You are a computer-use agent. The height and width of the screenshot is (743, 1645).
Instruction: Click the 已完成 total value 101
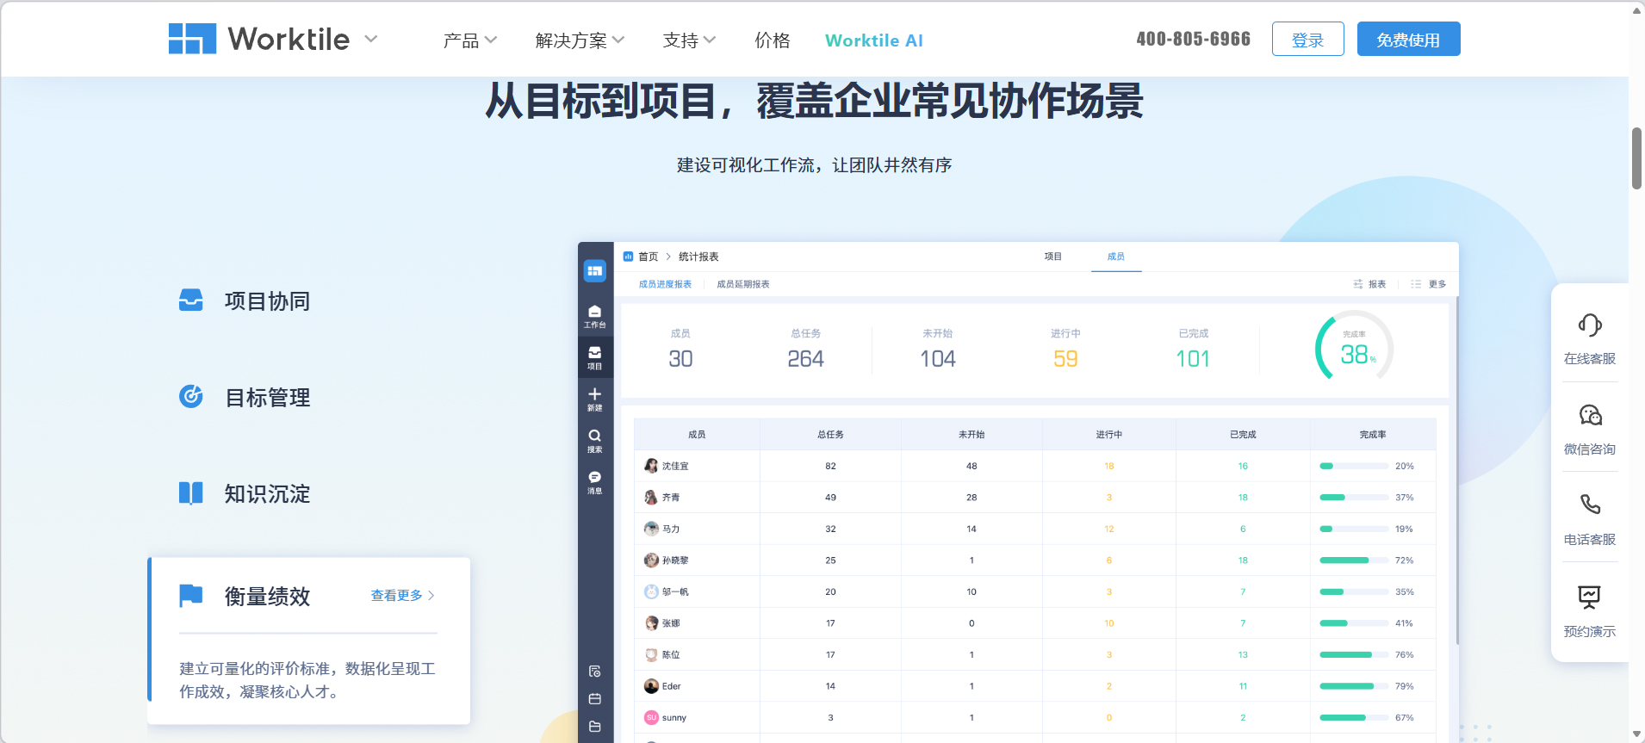(x=1193, y=359)
